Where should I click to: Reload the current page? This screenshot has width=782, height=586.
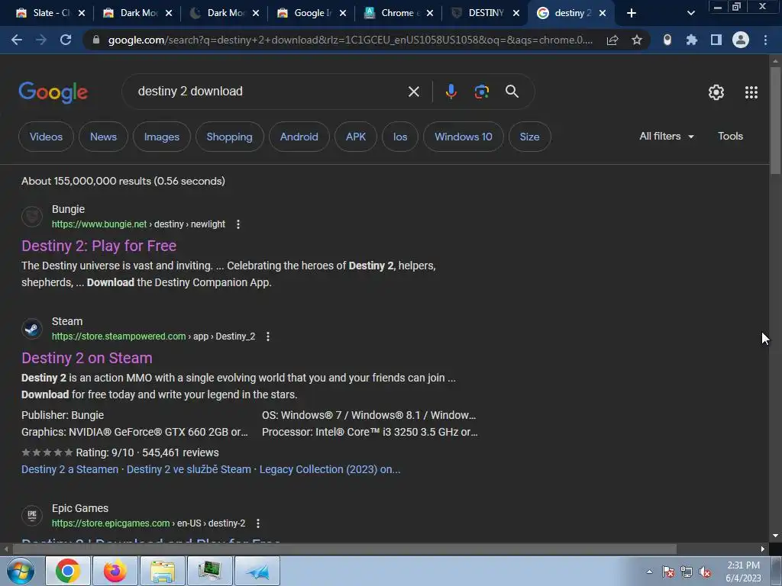[66, 40]
